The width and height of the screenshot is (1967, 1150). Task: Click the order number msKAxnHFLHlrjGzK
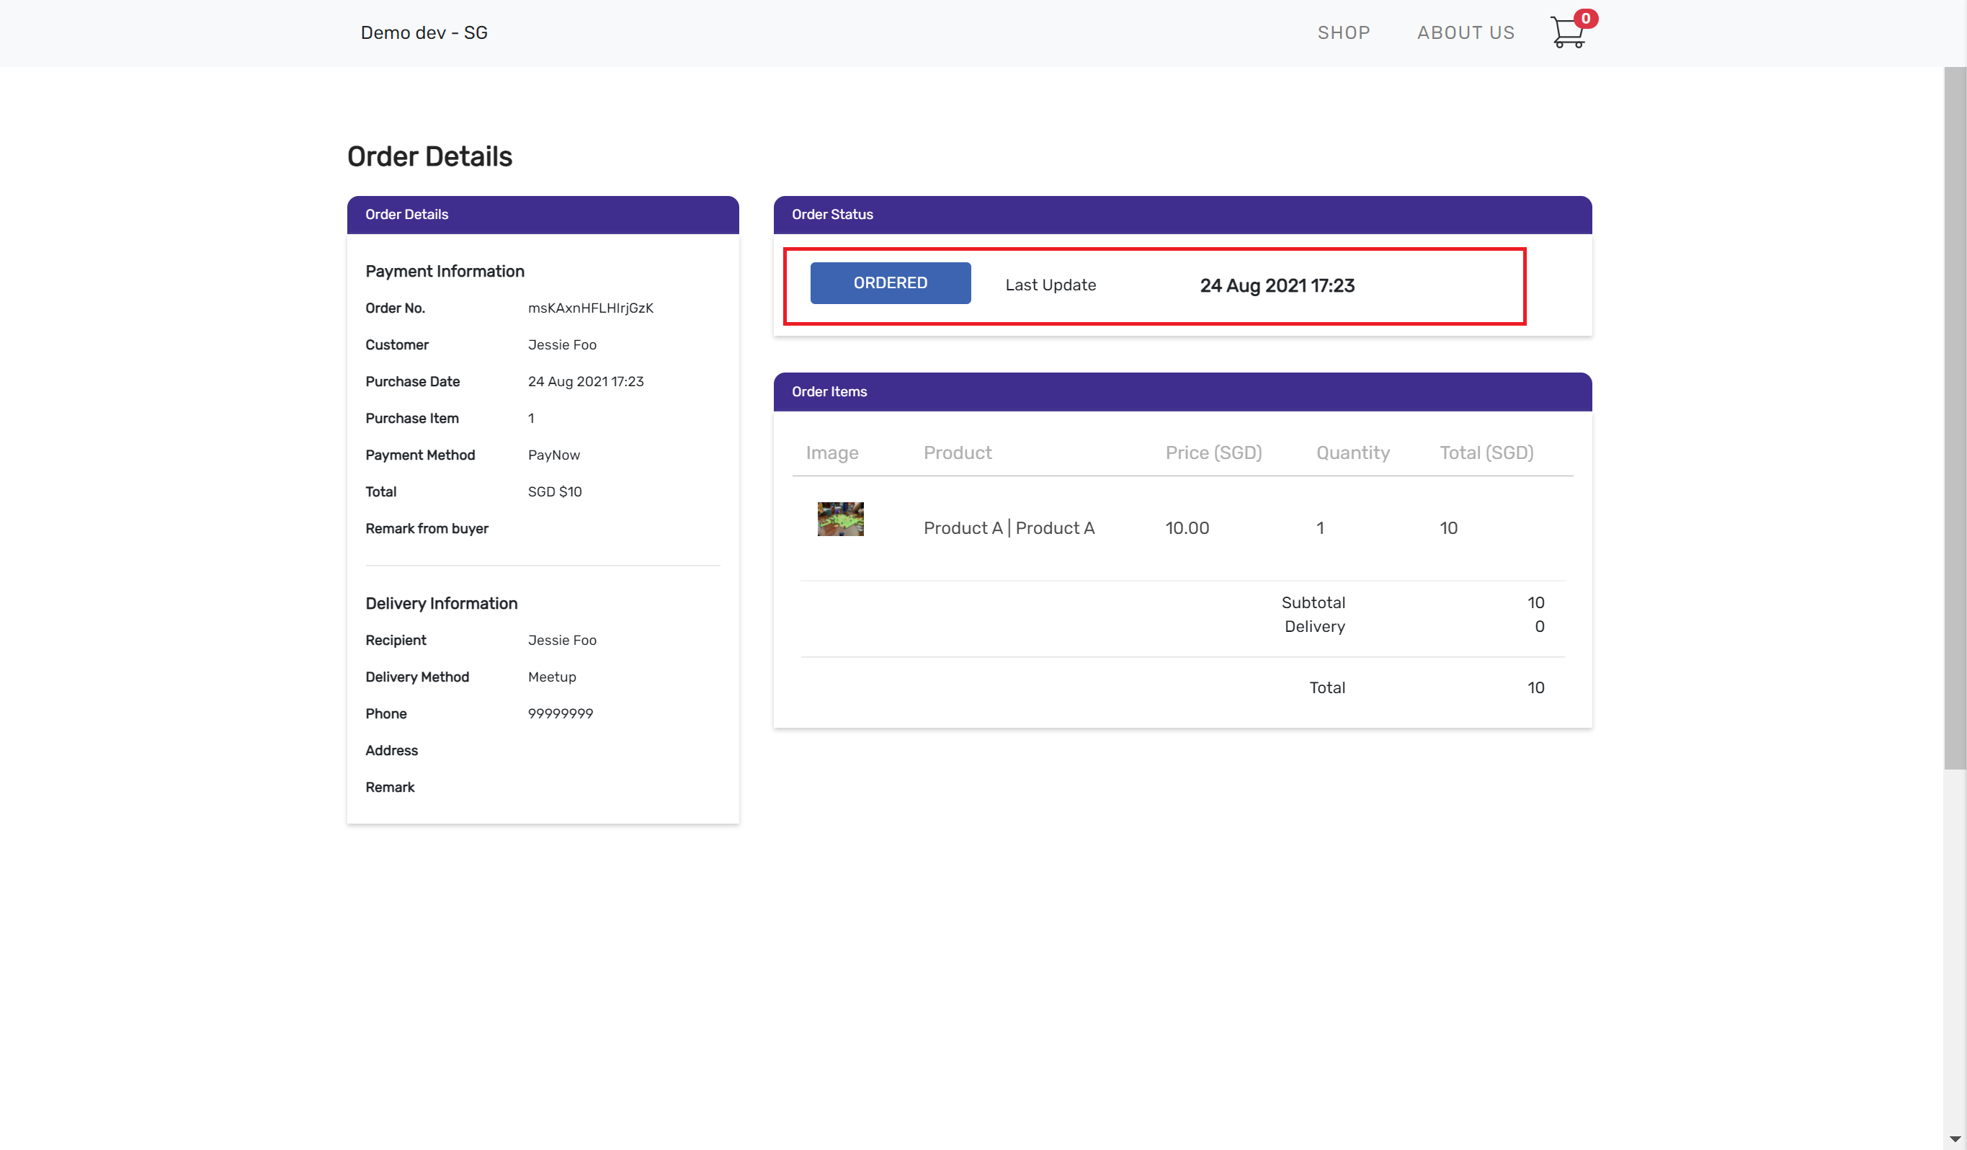[x=590, y=308]
